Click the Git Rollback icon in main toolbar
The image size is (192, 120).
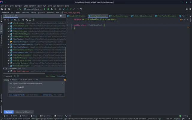pyautogui.click(x=81, y=9)
